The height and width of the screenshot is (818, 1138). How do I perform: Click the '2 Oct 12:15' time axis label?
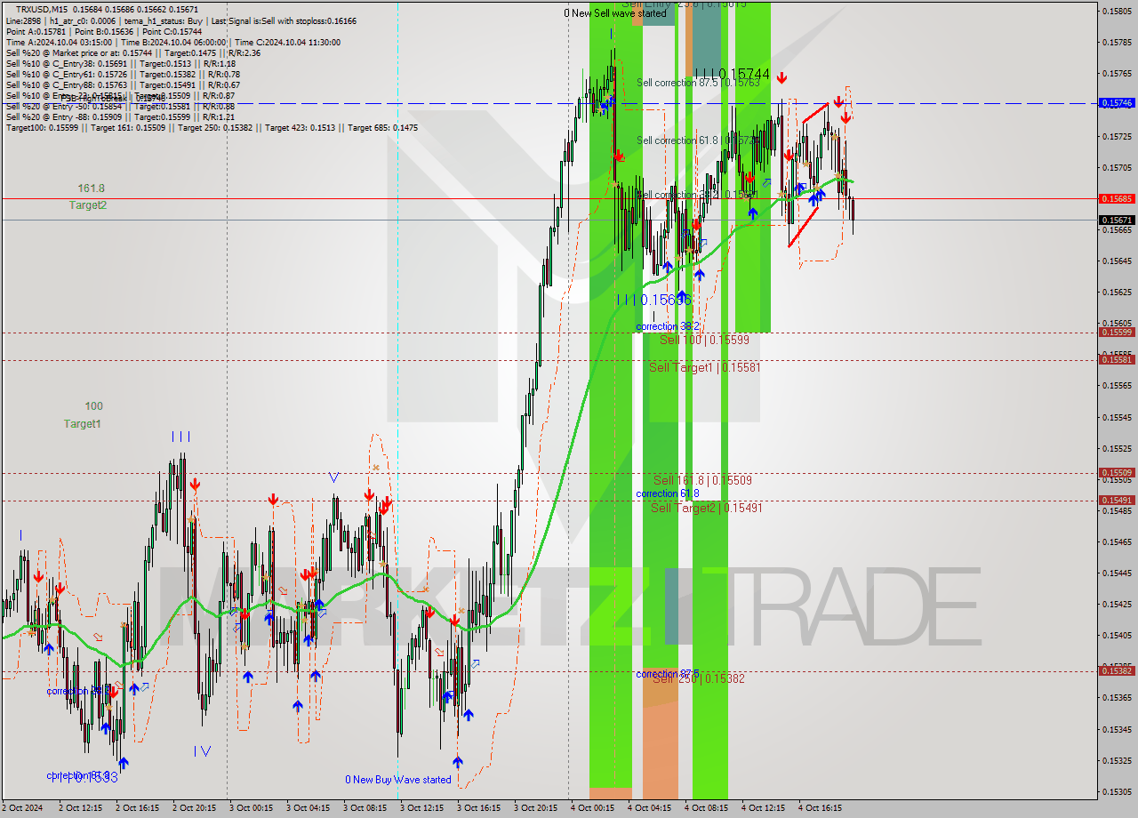[81, 808]
